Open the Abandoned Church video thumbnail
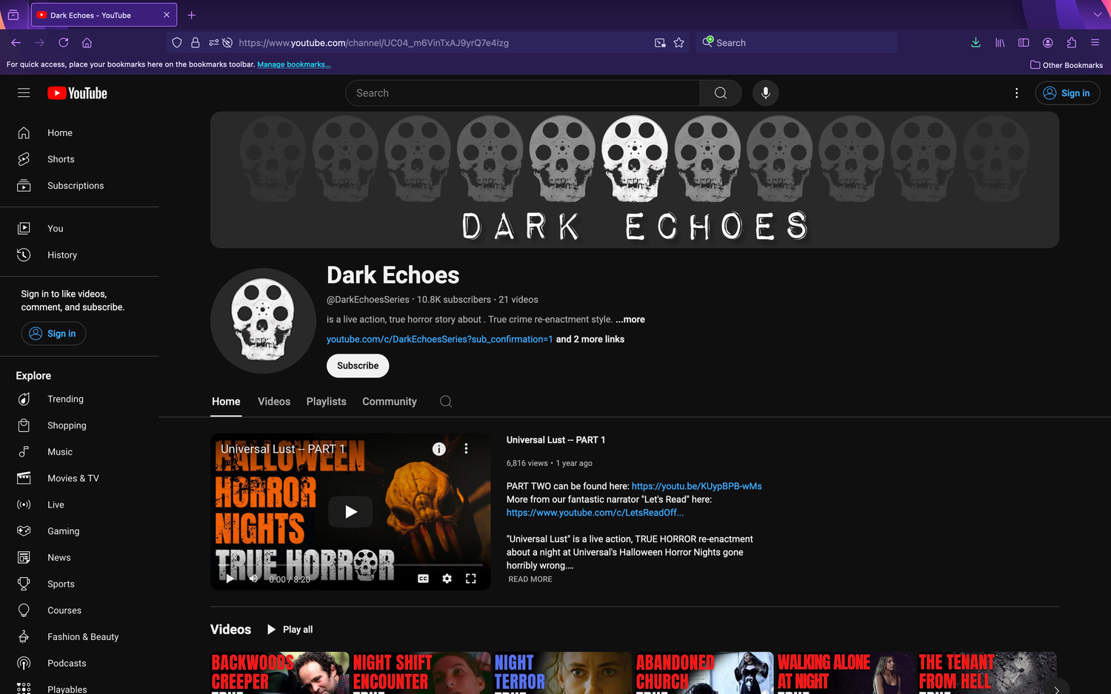 click(x=704, y=673)
